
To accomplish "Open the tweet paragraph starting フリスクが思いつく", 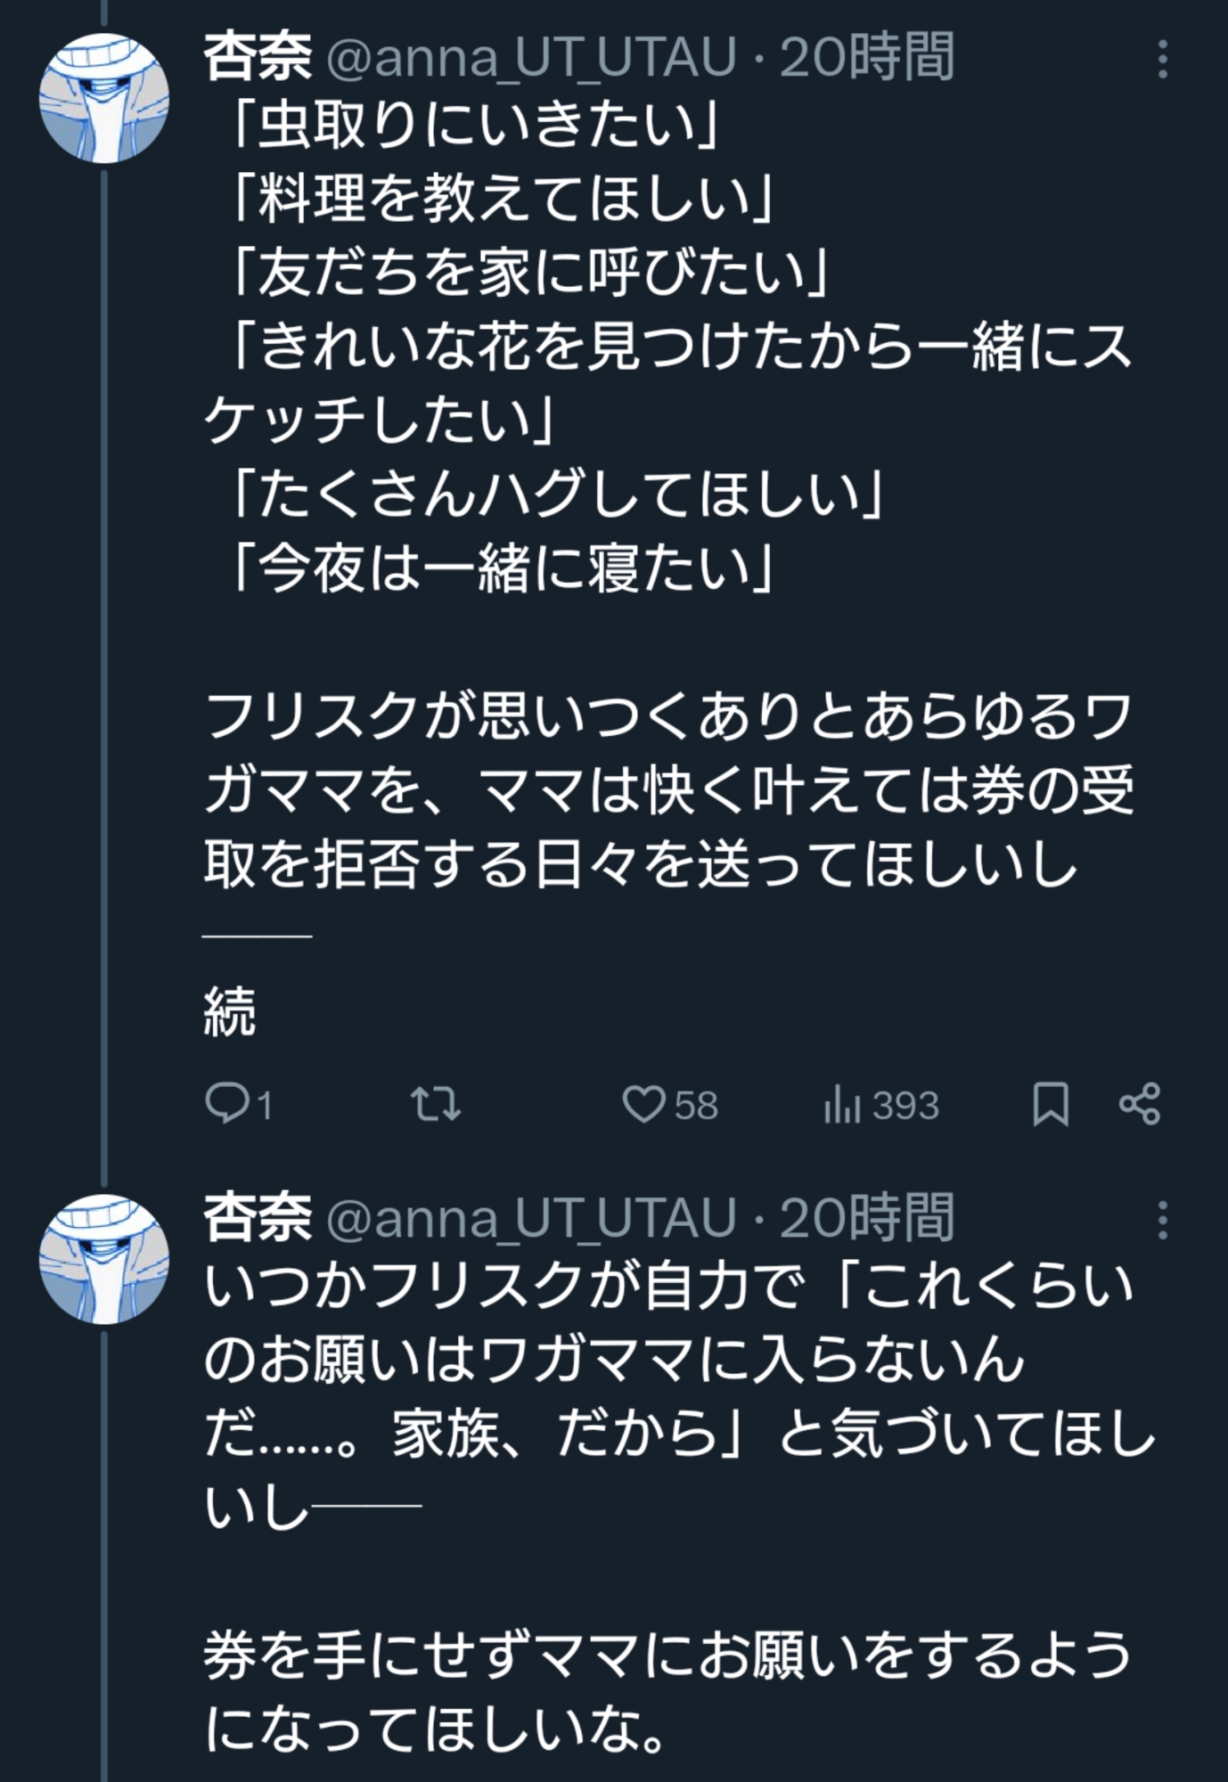I will pos(668,789).
